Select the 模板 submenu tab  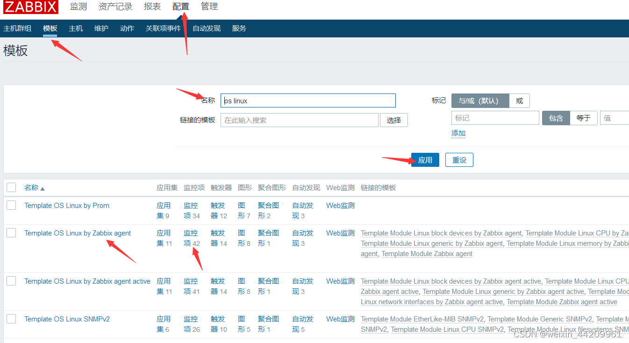(x=50, y=29)
